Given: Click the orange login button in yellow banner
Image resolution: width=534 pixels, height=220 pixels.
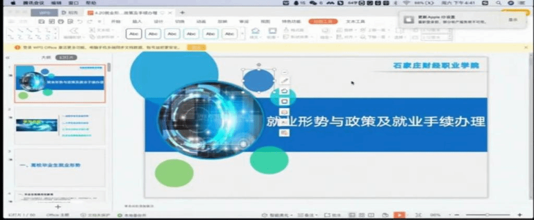Looking at the screenshot, I should click(x=196, y=47).
